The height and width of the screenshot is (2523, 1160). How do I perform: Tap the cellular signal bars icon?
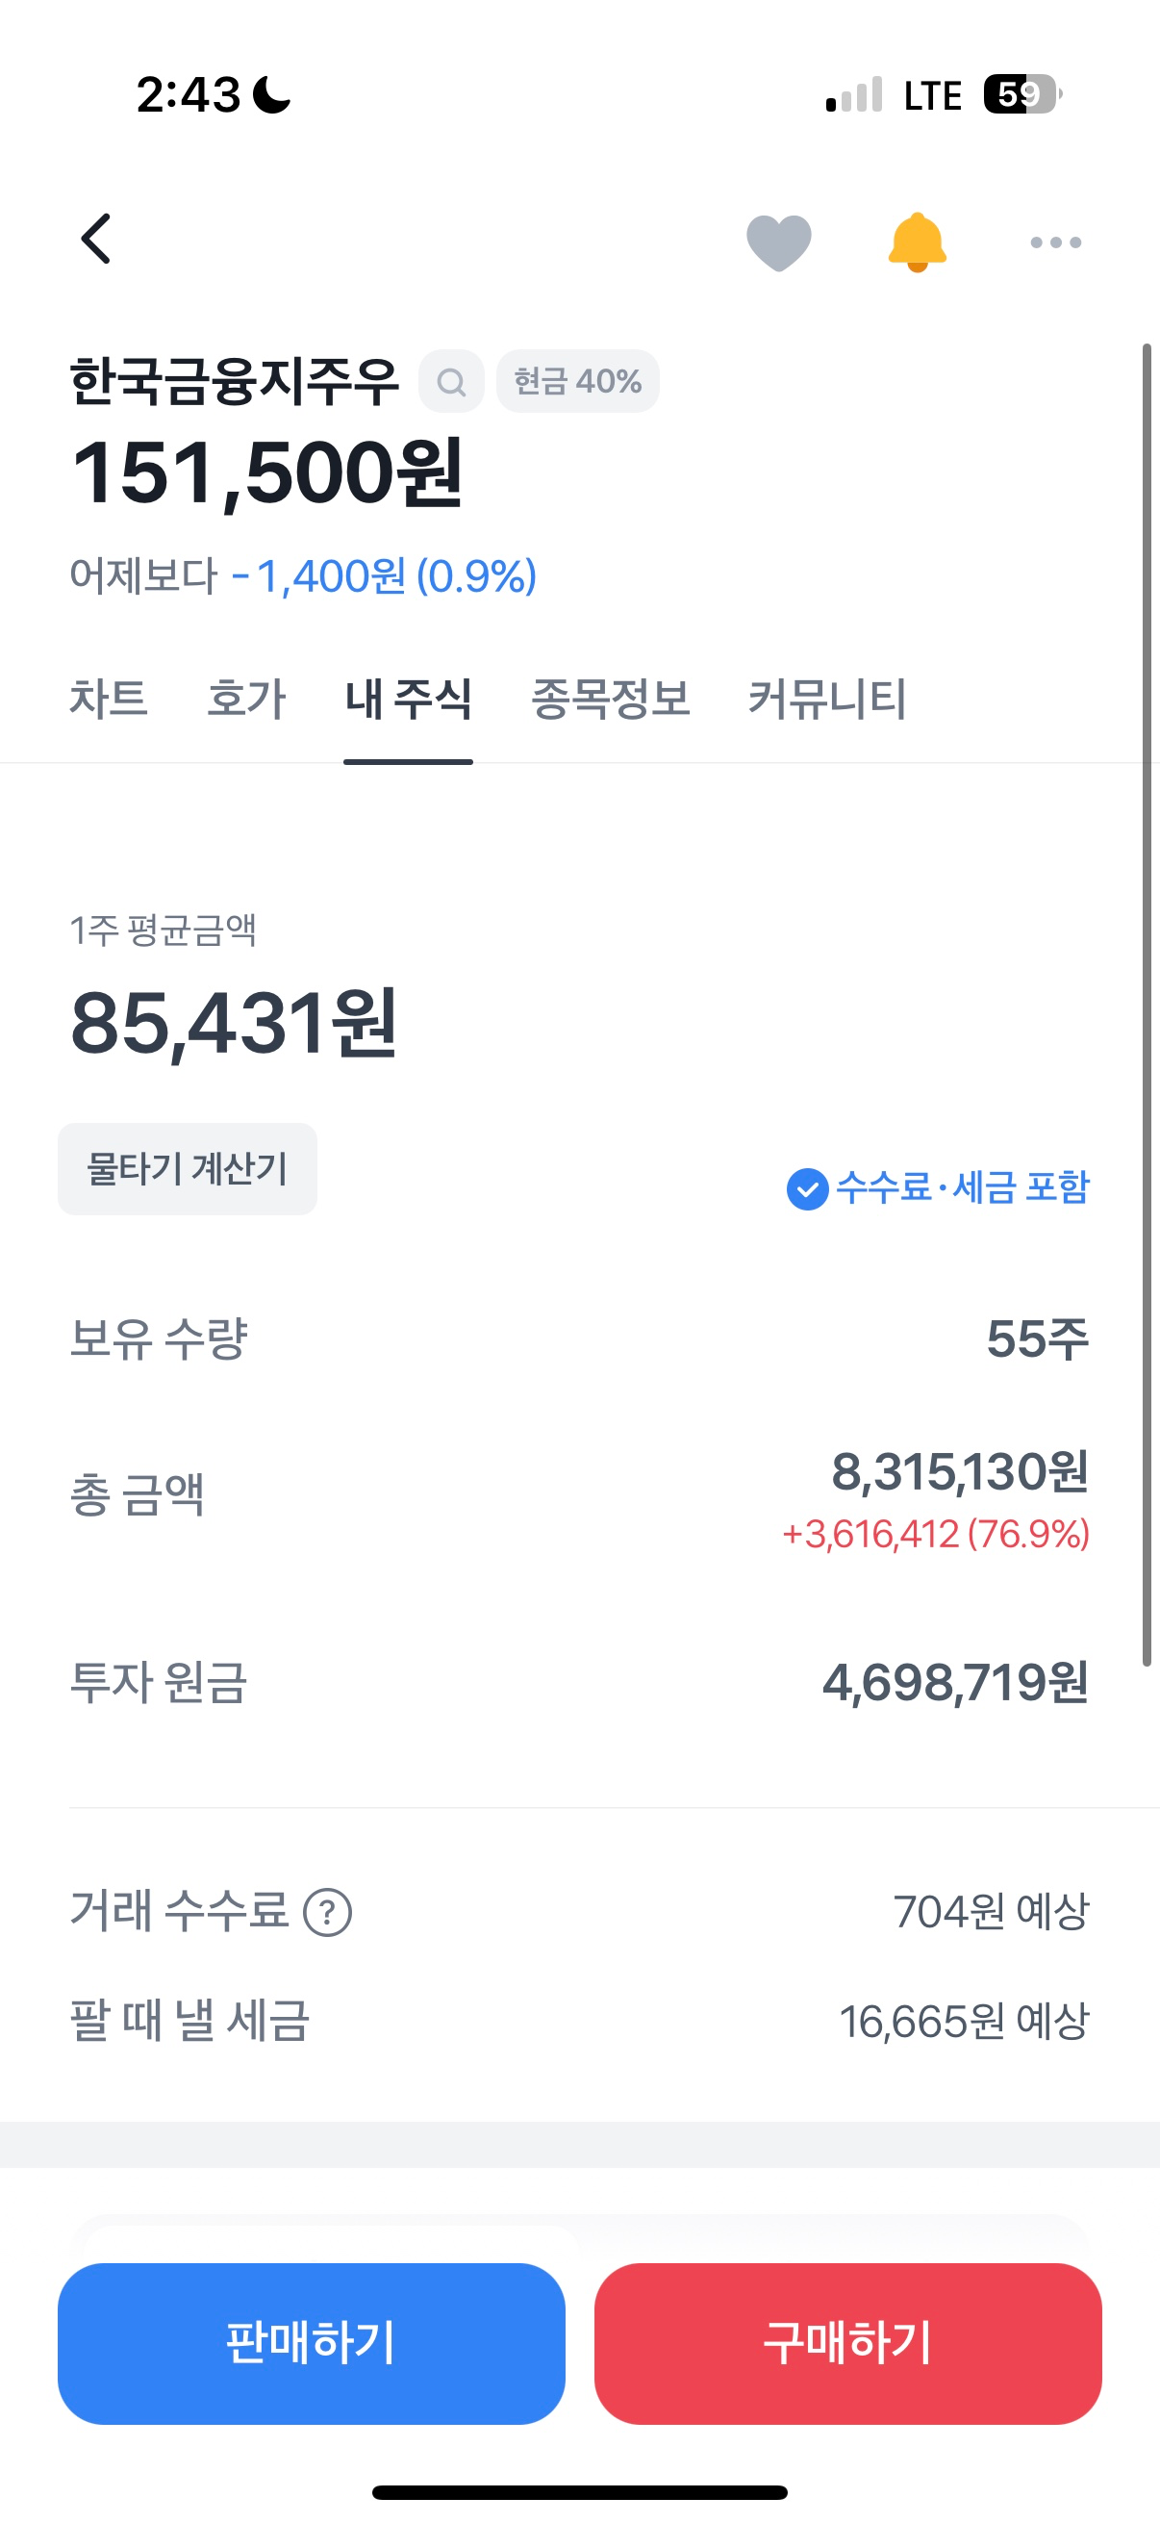853,95
